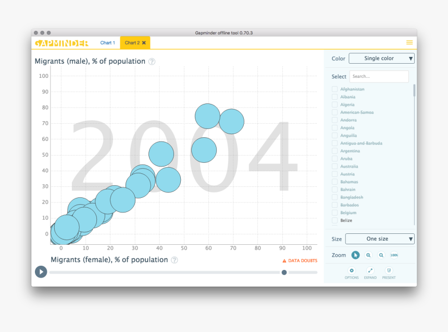Check the Austria checkbox
This screenshot has width=448, height=332.
tap(334, 174)
